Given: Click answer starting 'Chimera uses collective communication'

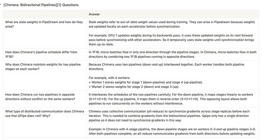Looking at the screenshot, I should point(169,116).
